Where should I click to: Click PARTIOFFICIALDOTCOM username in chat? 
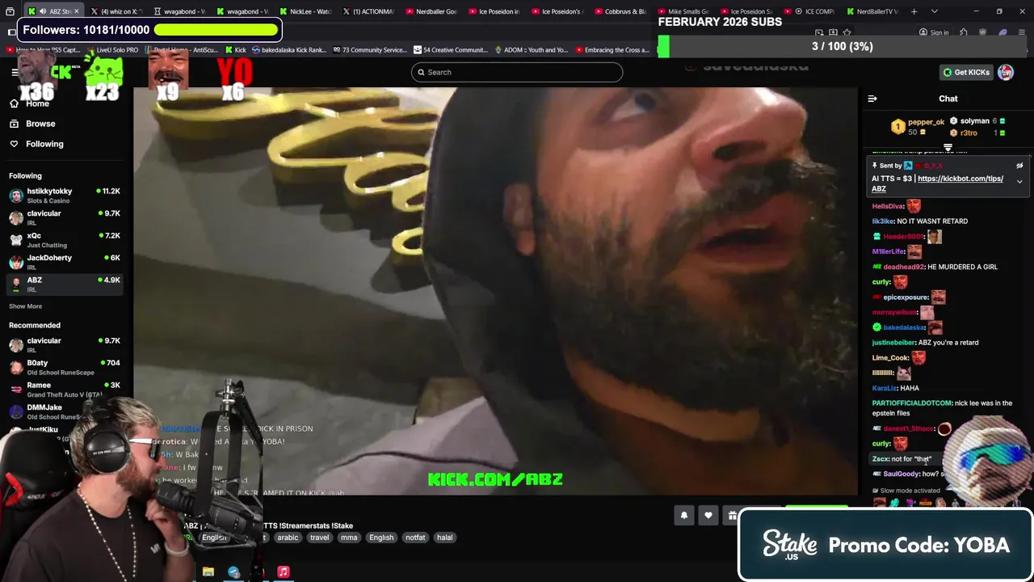click(912, 403)
